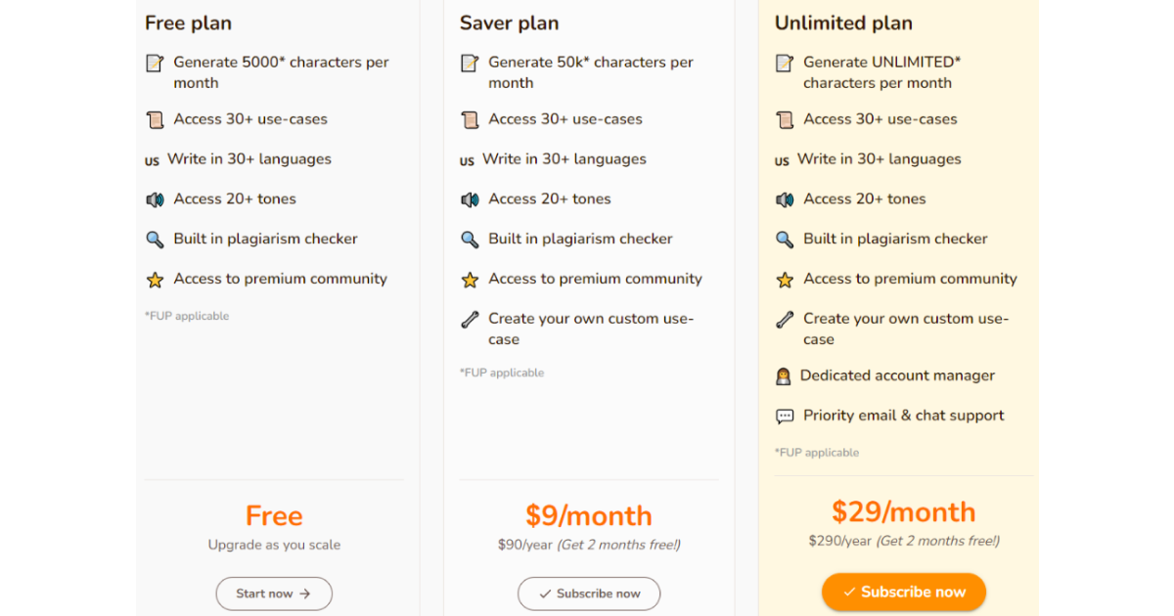The image size is (1174, 616).
Task: Click the "$9/month" price text
Action: 589,515
